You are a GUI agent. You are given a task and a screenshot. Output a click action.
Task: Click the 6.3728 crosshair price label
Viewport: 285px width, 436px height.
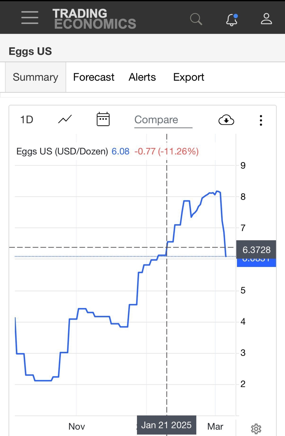tap(256, 250)
